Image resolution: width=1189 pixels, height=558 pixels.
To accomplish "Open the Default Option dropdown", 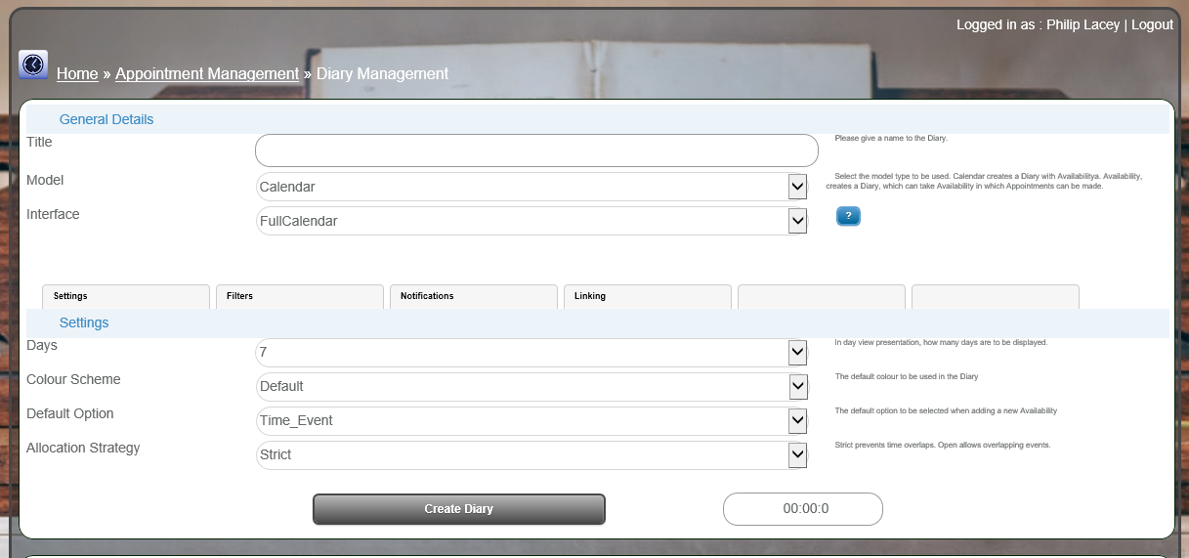I will click(x=531, y=420).
